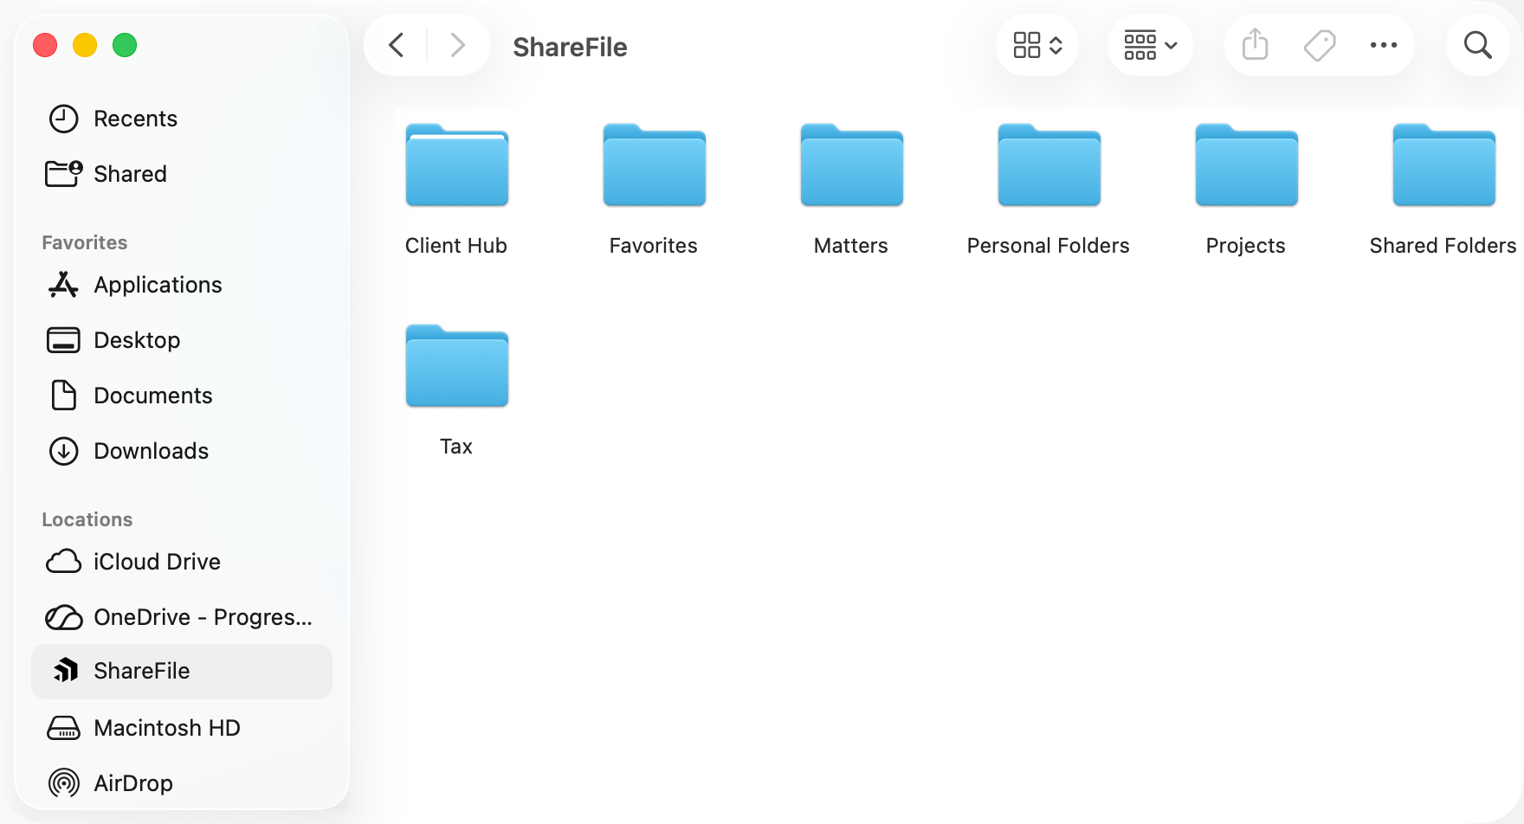This screenshot has height=824, width=1524.
Task: Go forward with the right chevron
Action: click(x=457, y=45)
